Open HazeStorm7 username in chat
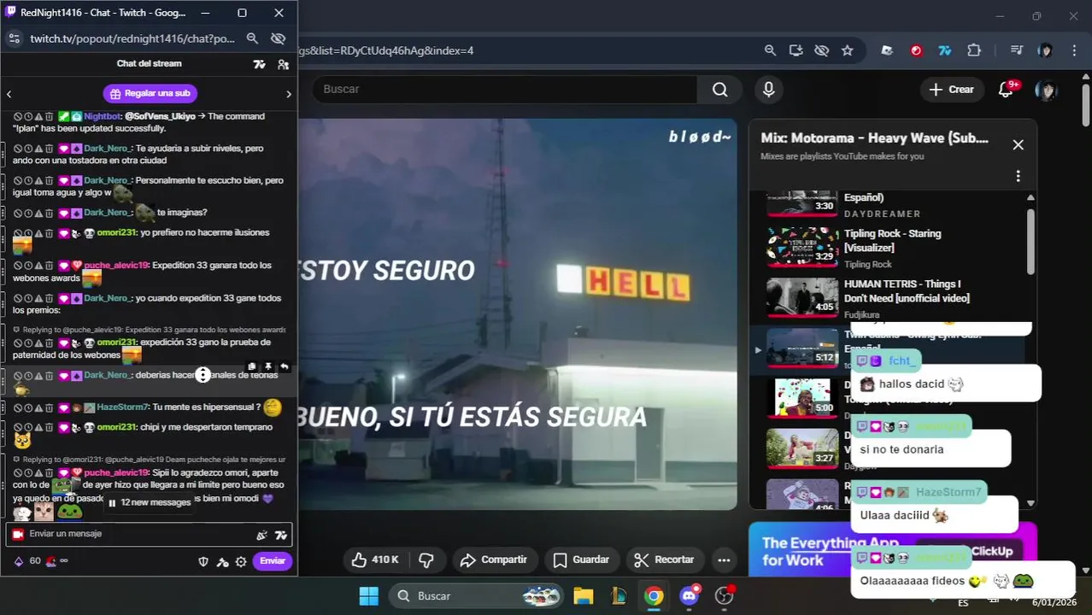 point(122,407)
